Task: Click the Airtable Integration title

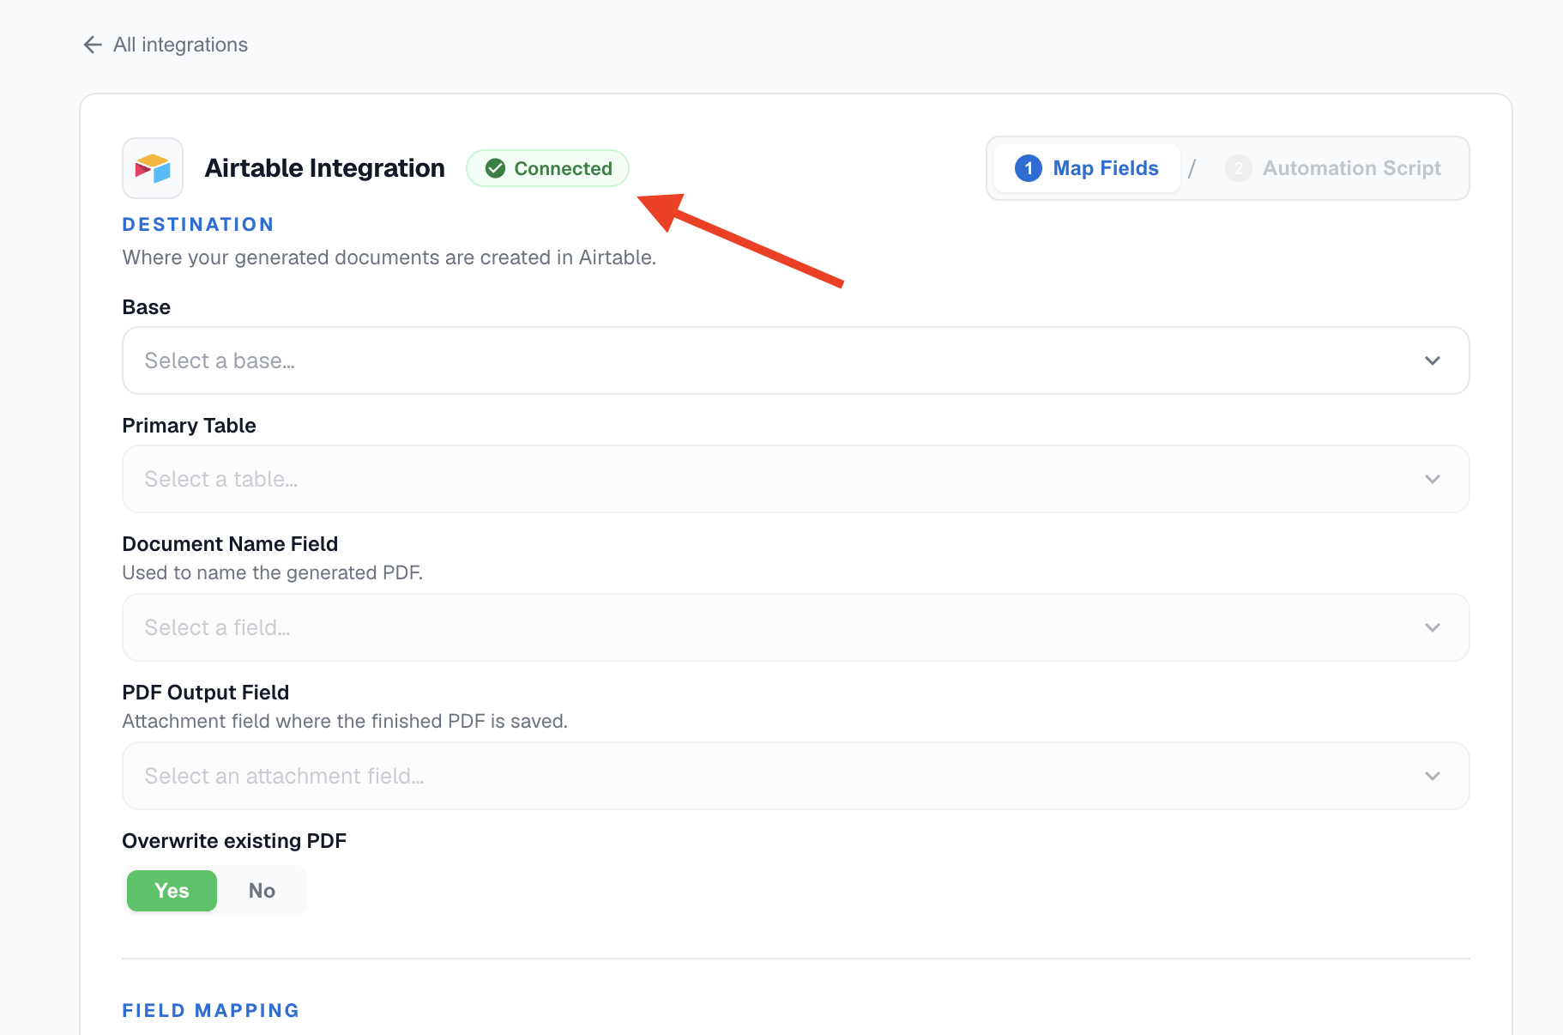Action: click(x=325, y=168)
